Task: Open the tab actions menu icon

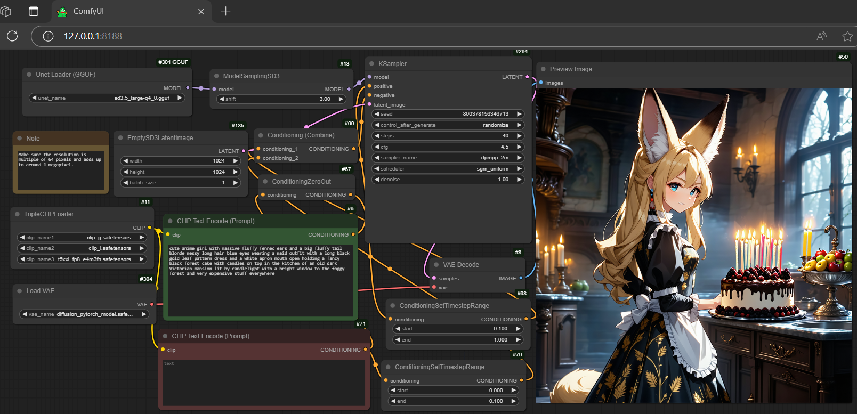Action: click(34, 11)
